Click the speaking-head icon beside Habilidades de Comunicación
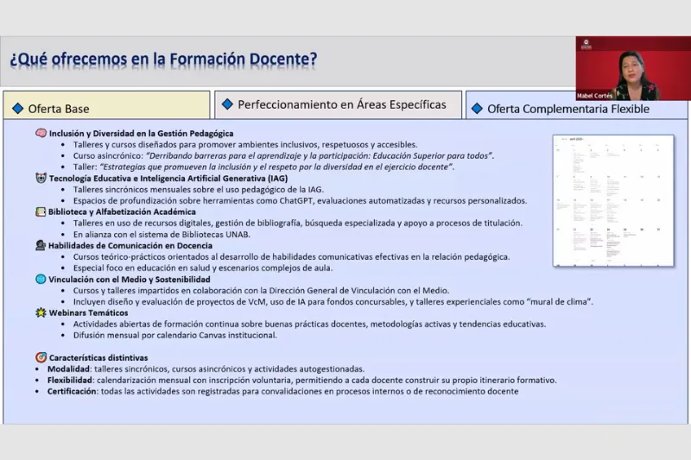The height and width of the screenshot is (460, 691). [41, 245]
